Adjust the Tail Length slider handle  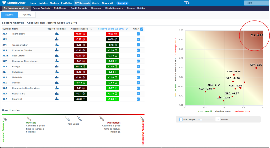pyautogui.click(x=201, y=120)
